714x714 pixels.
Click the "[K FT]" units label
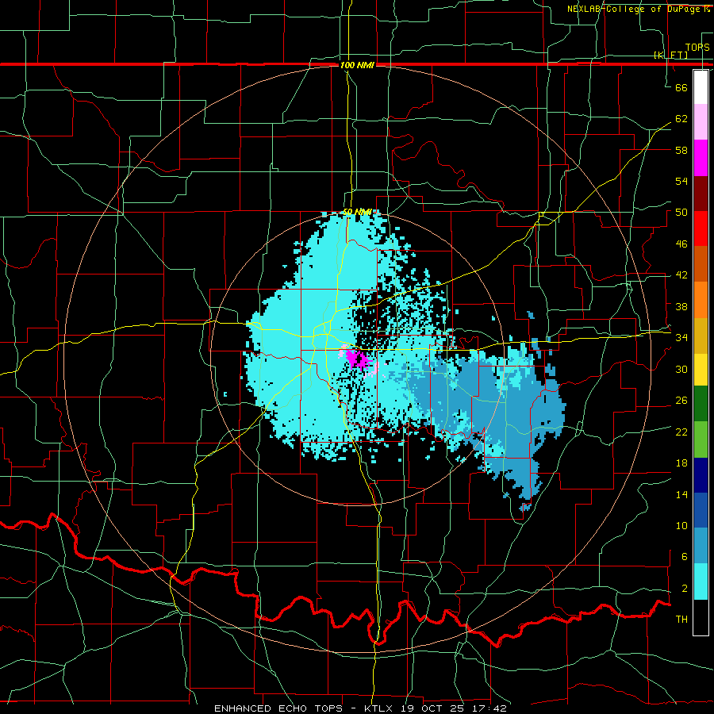(670, 55)
